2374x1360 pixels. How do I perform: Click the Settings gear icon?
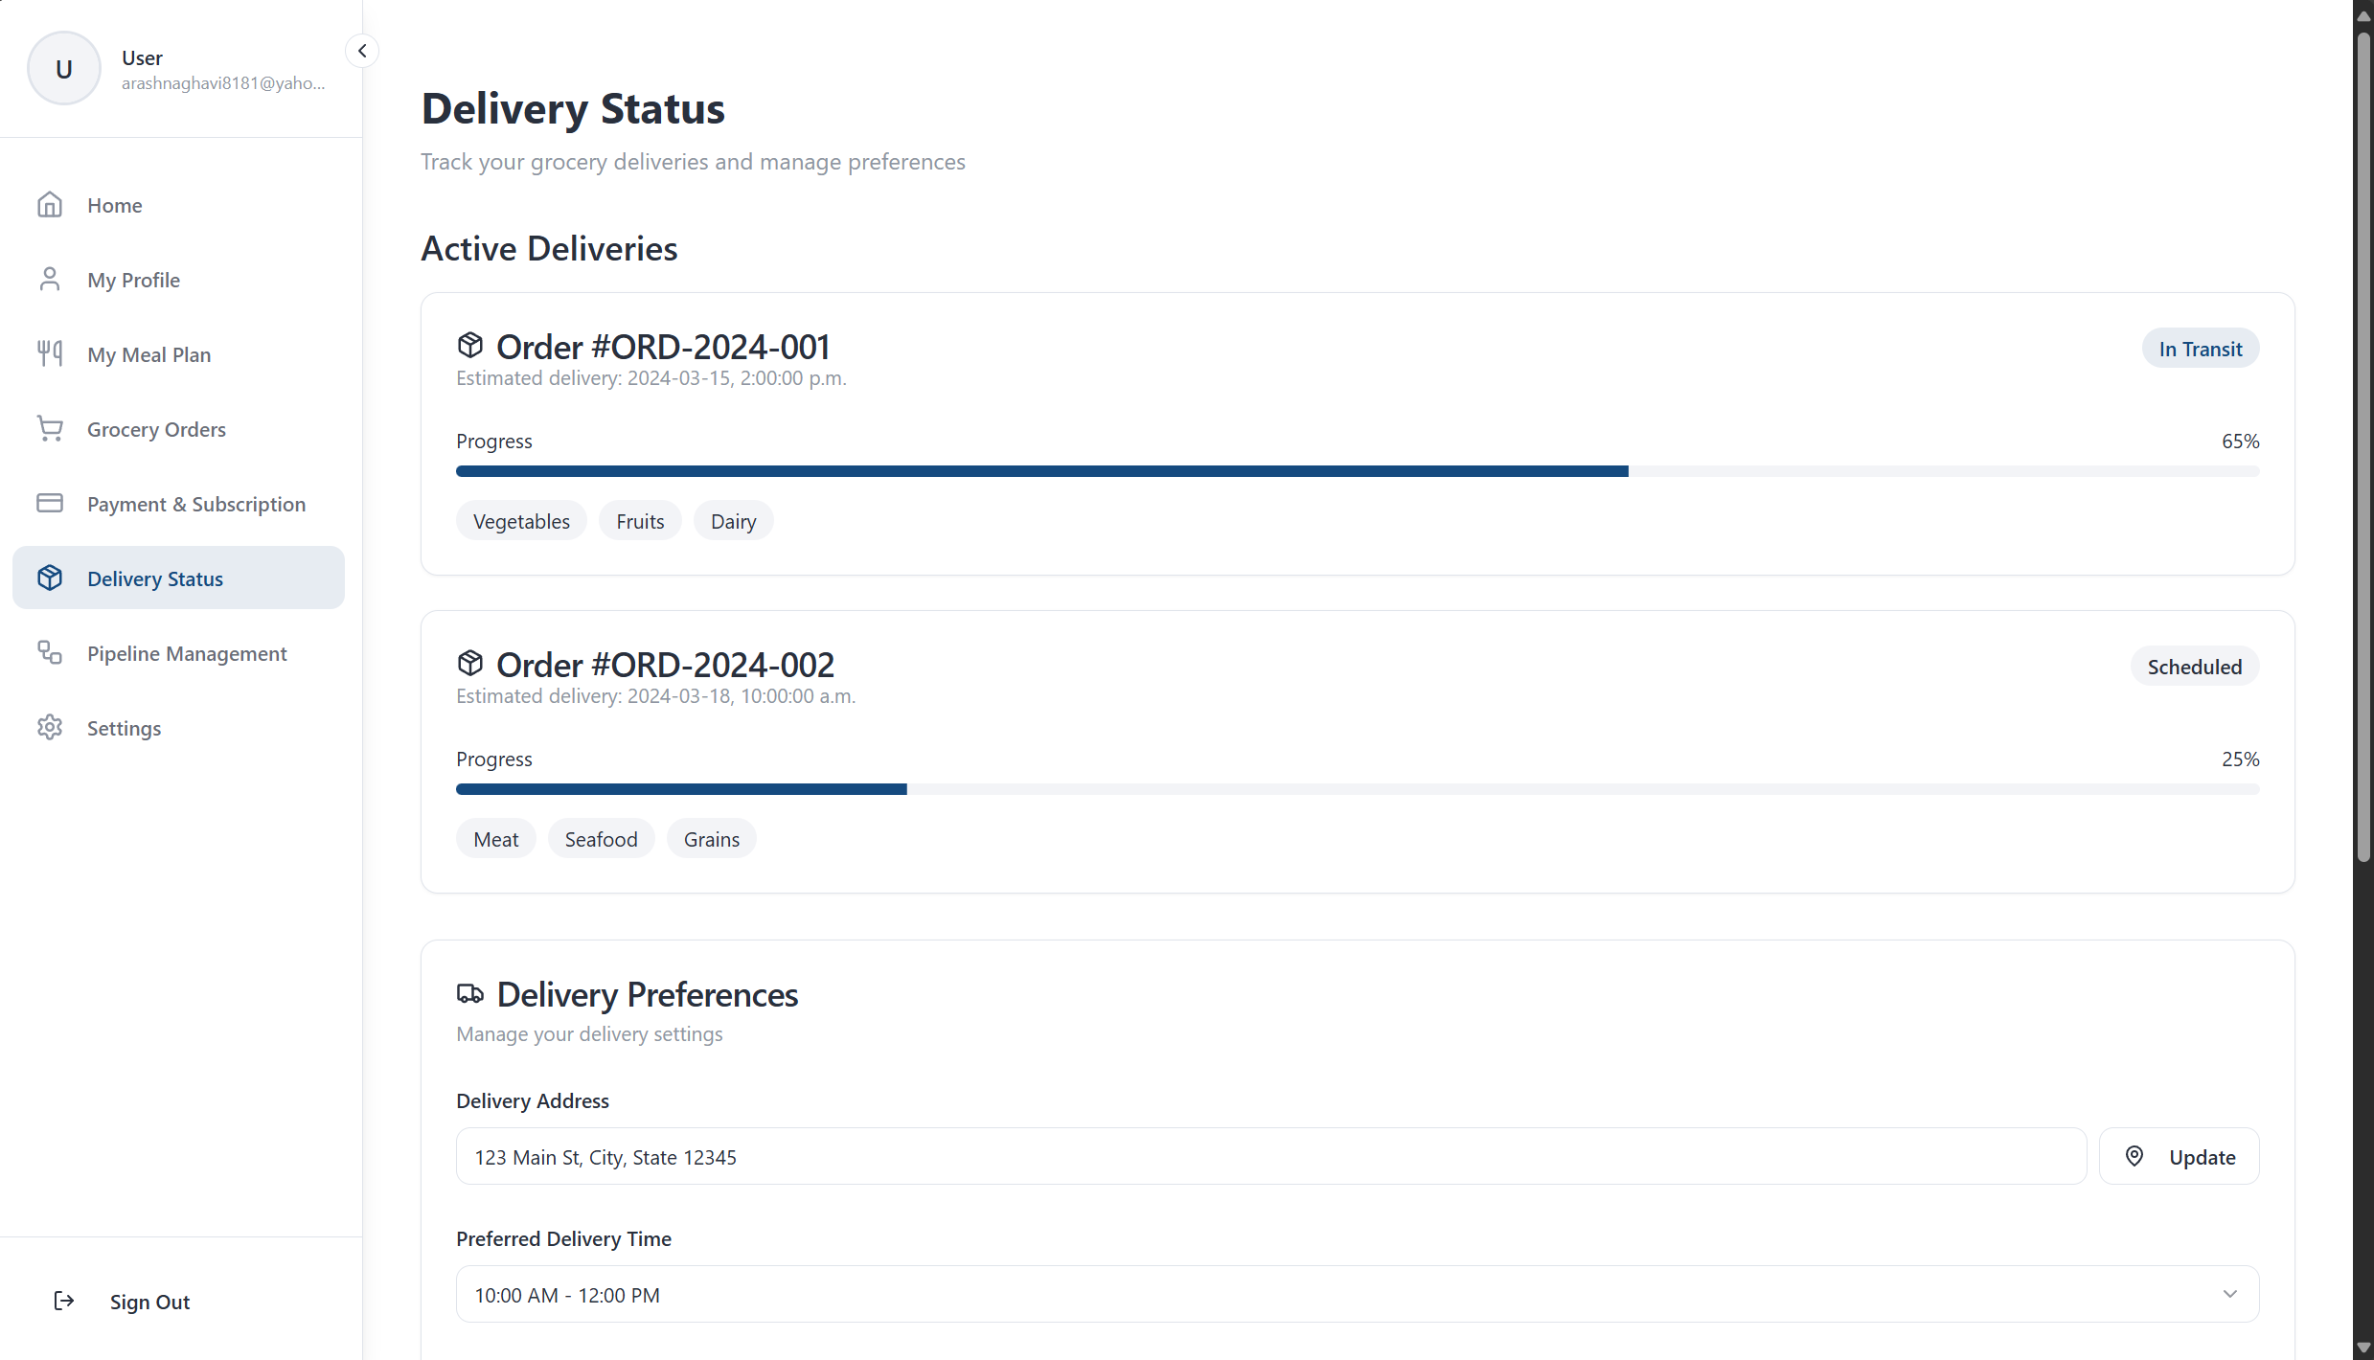pos(50,728)
